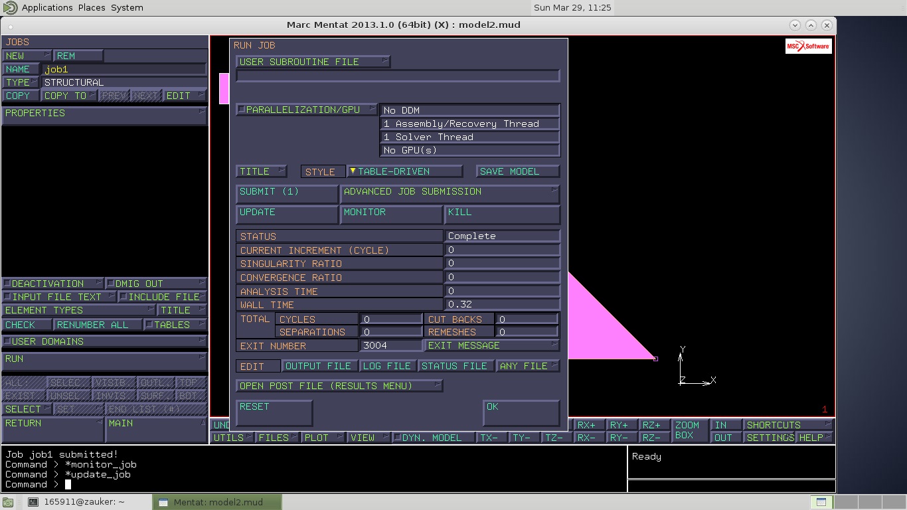Switch to the 165911@zauker terminal taskbar item
Viewport: 907px width, 510px height.
87,502
